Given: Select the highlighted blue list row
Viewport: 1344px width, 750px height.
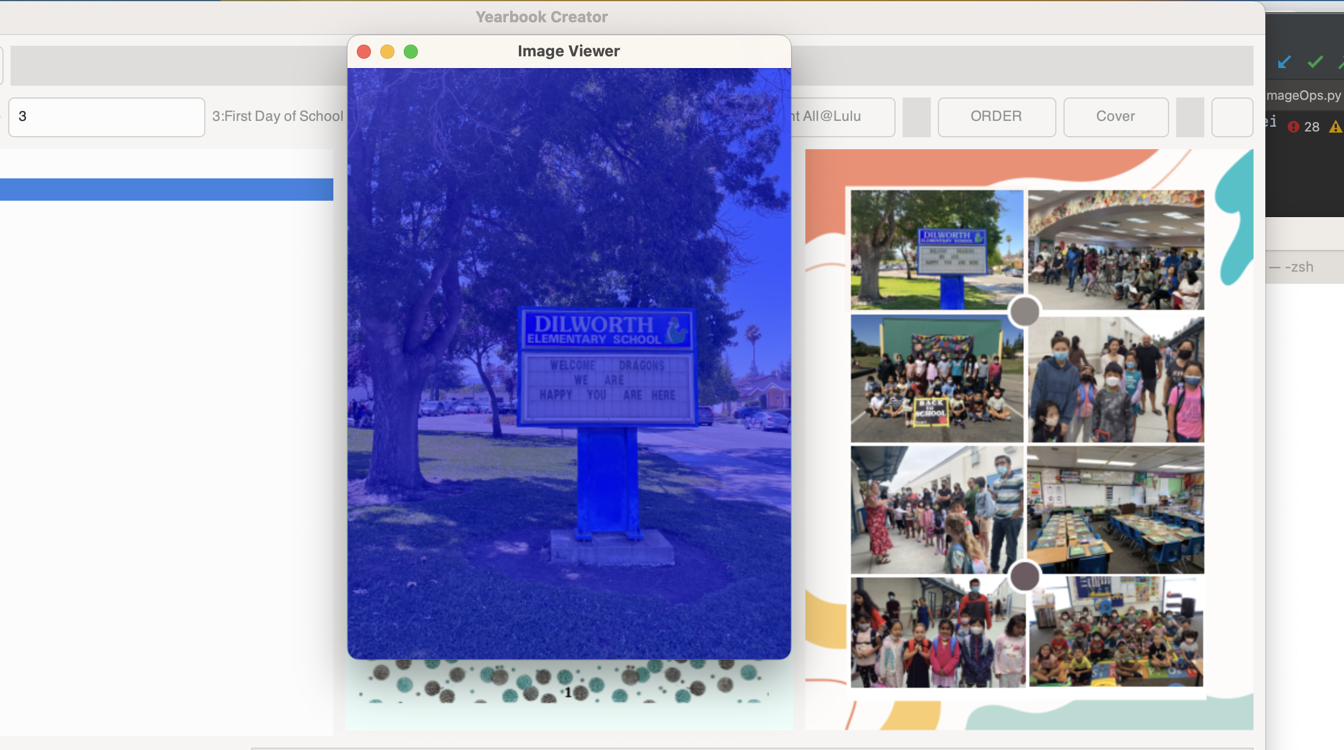Looking at the screenshot, I should pyautogui.click(x=167, y=190).
